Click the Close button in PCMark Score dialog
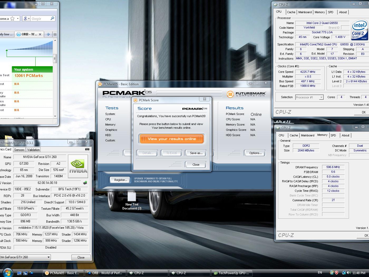This screenshot has height=277, width=369. (x=196, y=164)
